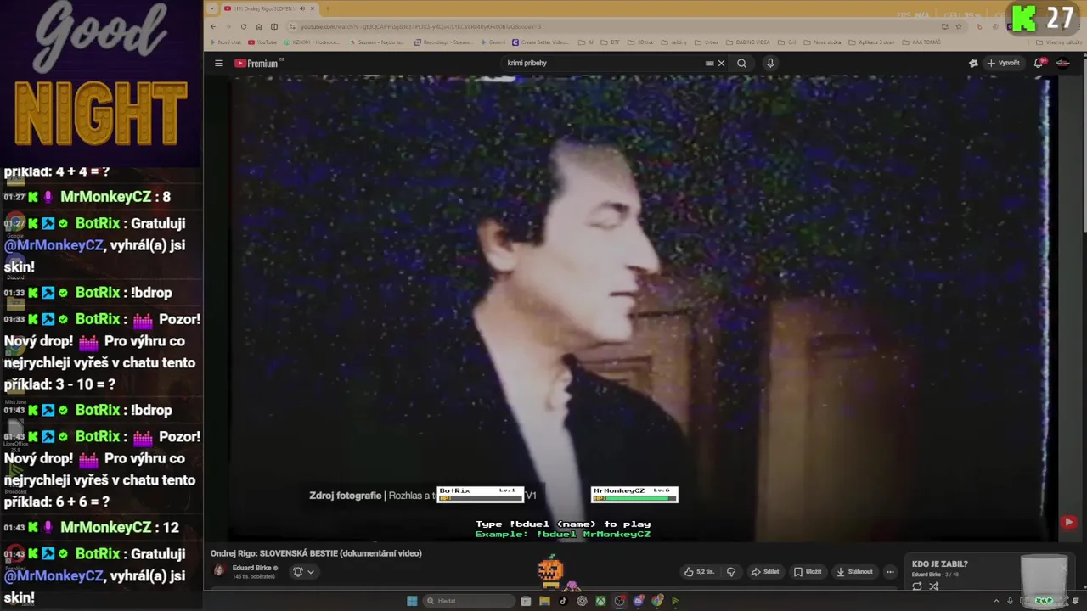Open File Explorer from the taskbar
1087x611 pixels.
tap(544, 601)
